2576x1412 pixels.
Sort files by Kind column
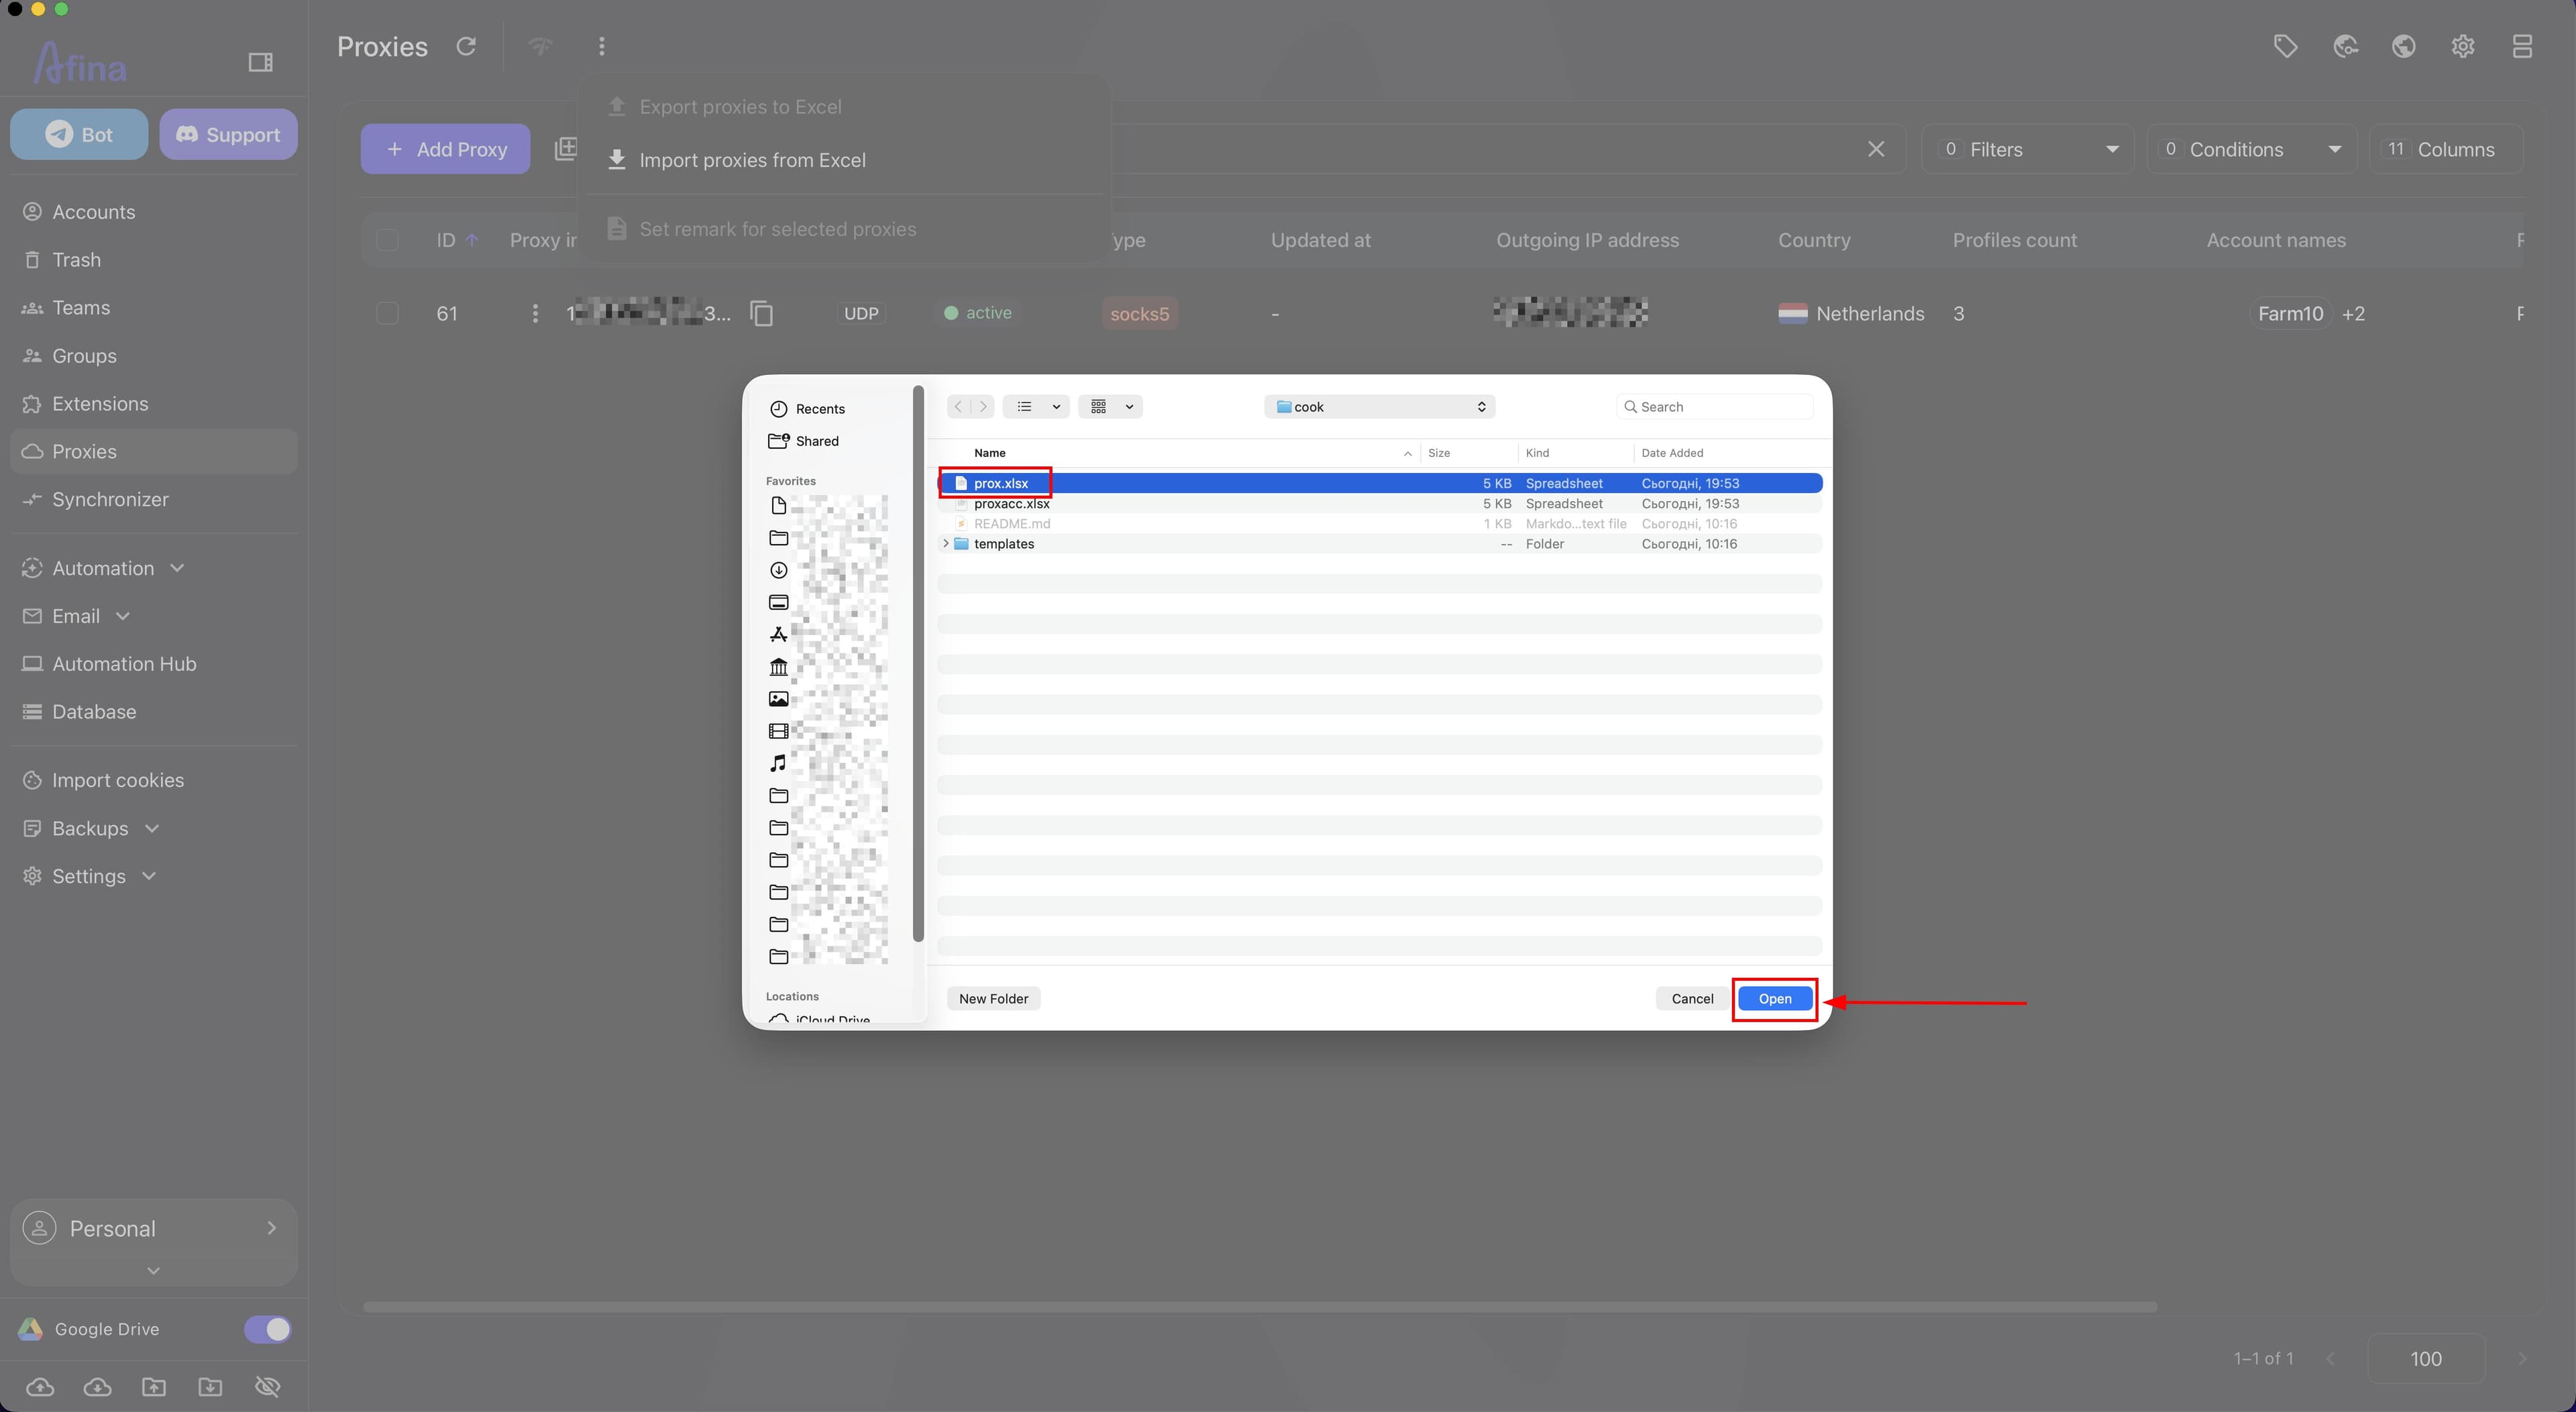1537,452
